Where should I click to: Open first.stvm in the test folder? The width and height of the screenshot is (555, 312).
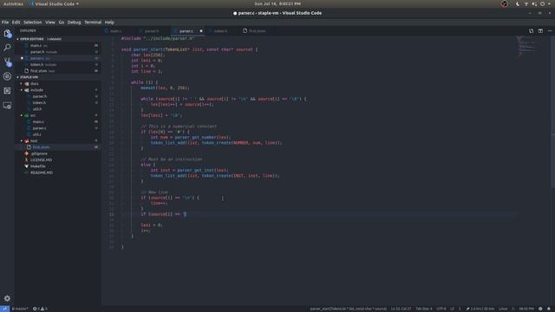[58, 147]
